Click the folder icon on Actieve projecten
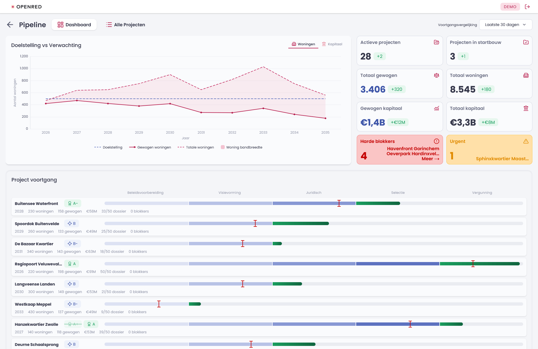Screen dimensions: 538x349 (x=436, y=42)
